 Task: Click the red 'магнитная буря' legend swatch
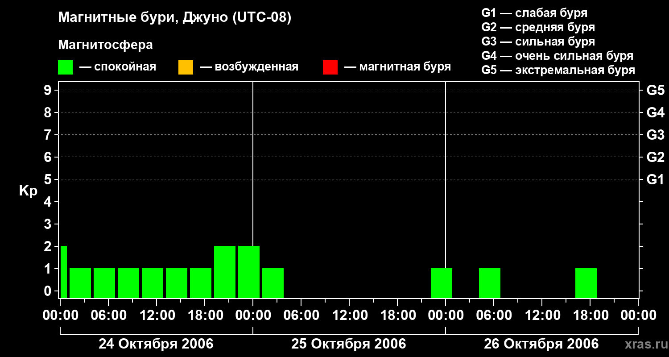(330, 67)
